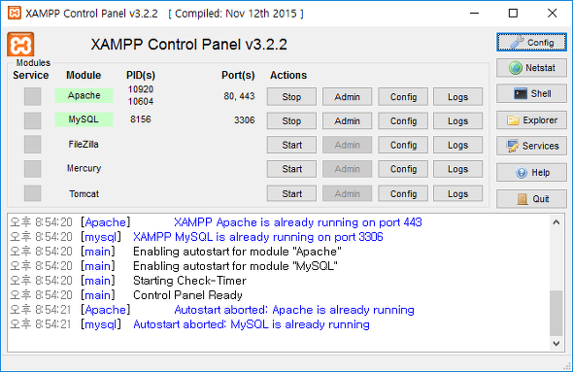Image resolution: width=573 pixels, height=372 pixels.
Task: Click the Tomcat module name
Action: click(x=84, y=193)
